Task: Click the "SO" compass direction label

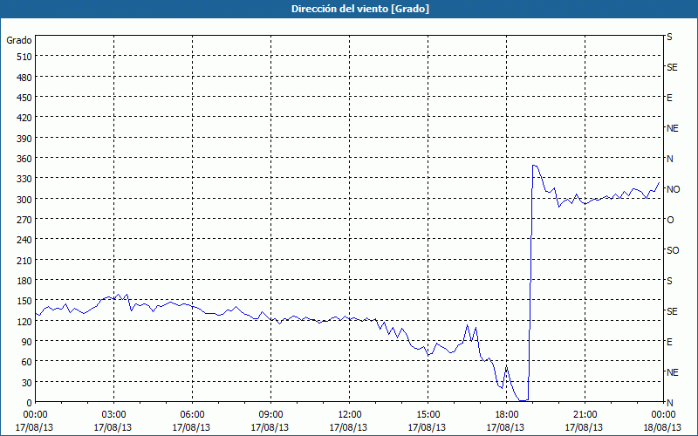Action: pos(673,250)
